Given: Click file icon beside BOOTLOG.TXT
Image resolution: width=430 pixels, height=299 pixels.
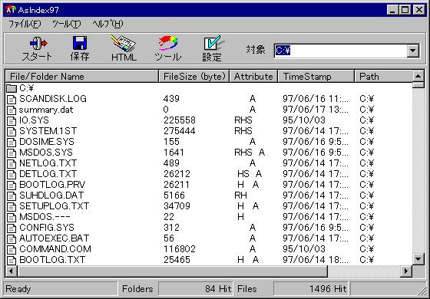Looking at the screenshot, I should coord(12,260).
